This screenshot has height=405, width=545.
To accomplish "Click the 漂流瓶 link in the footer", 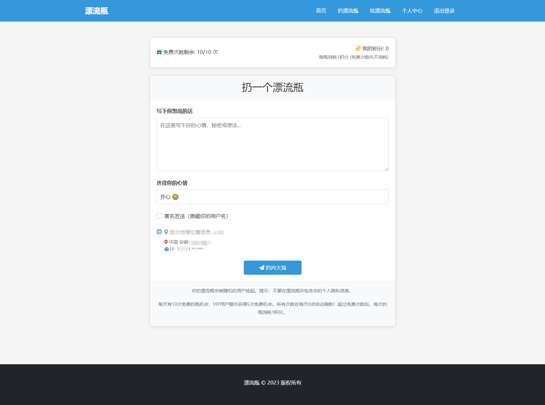I will click(251, 383).
